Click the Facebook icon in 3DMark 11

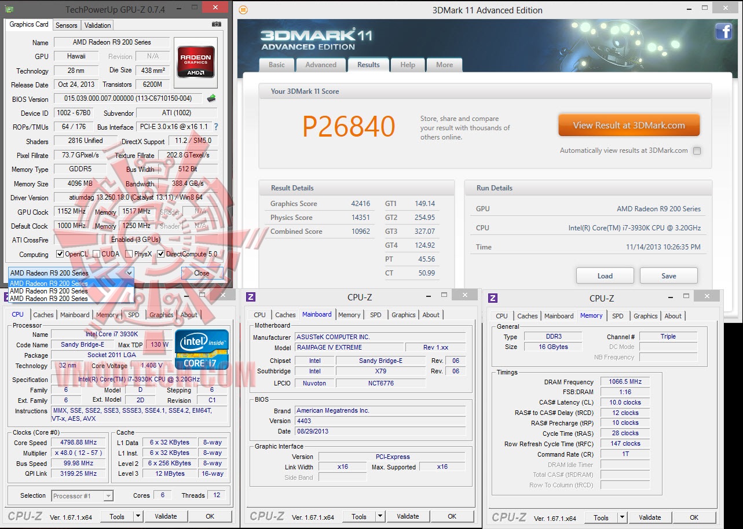click(723, 31)
